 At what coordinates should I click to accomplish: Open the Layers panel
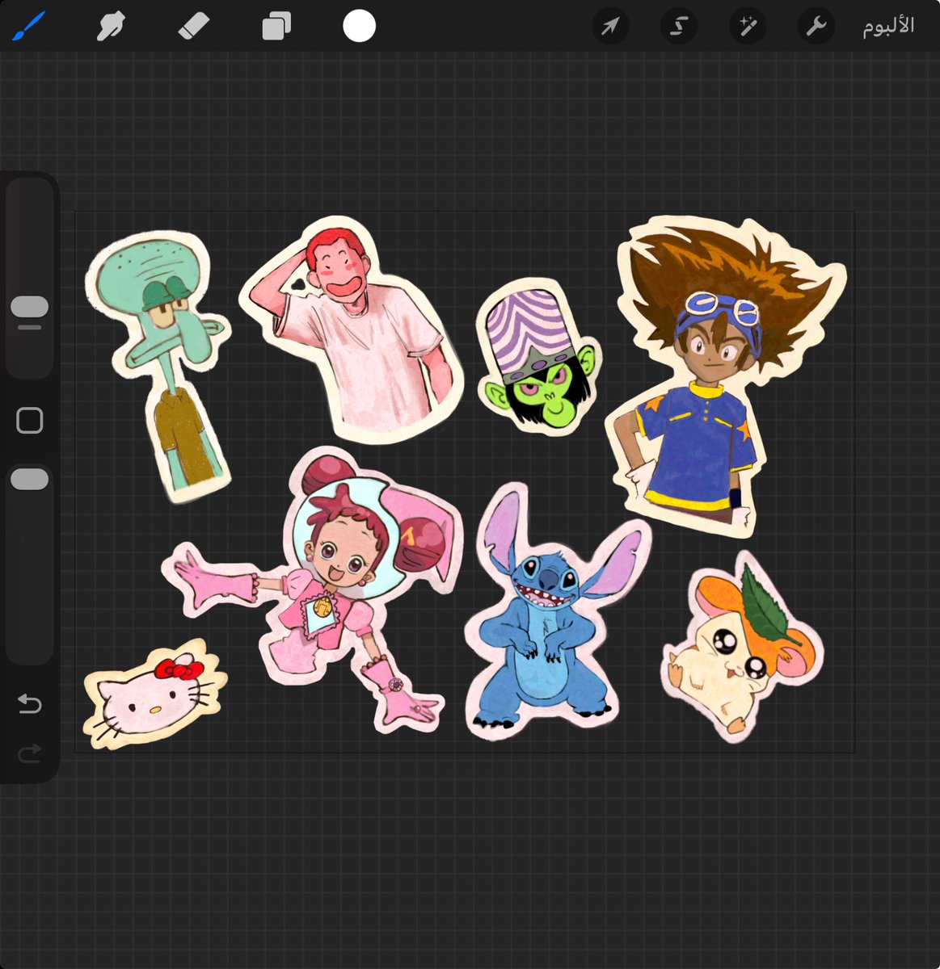(276, 27)
